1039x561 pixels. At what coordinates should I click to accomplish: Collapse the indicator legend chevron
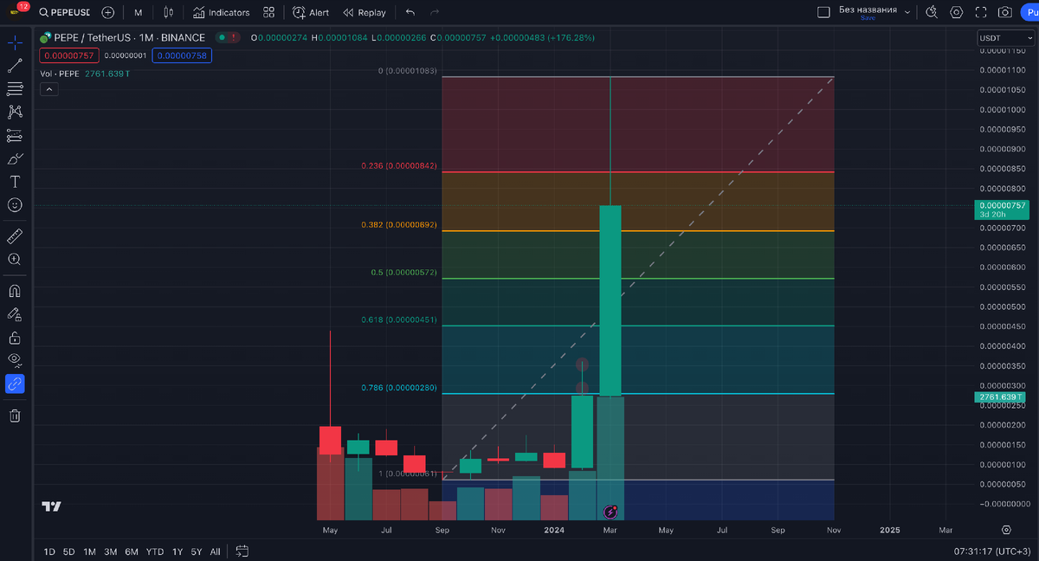tap(48, 88)
